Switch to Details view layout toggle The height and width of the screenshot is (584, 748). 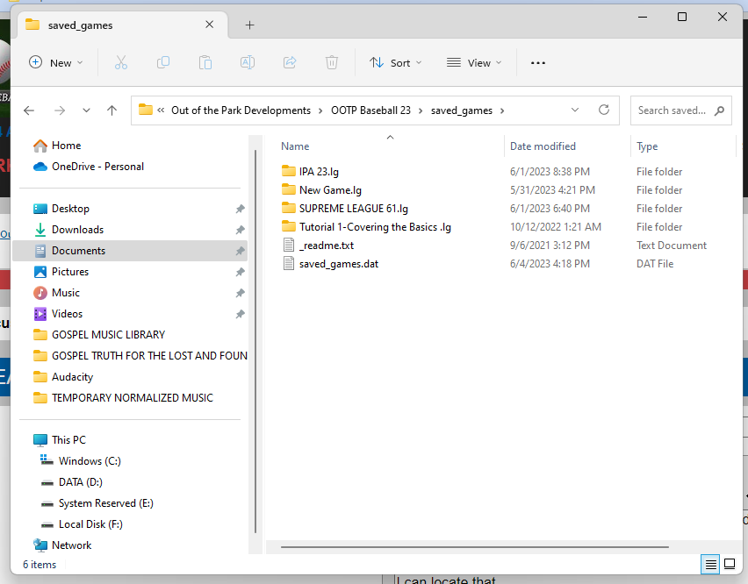(710, 564)
